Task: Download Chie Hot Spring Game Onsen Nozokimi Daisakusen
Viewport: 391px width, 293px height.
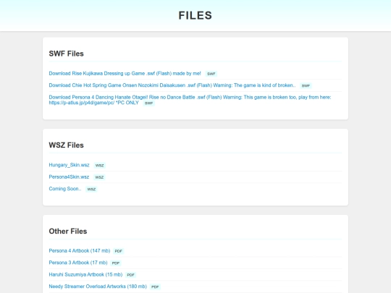Action: pos(172,85)
